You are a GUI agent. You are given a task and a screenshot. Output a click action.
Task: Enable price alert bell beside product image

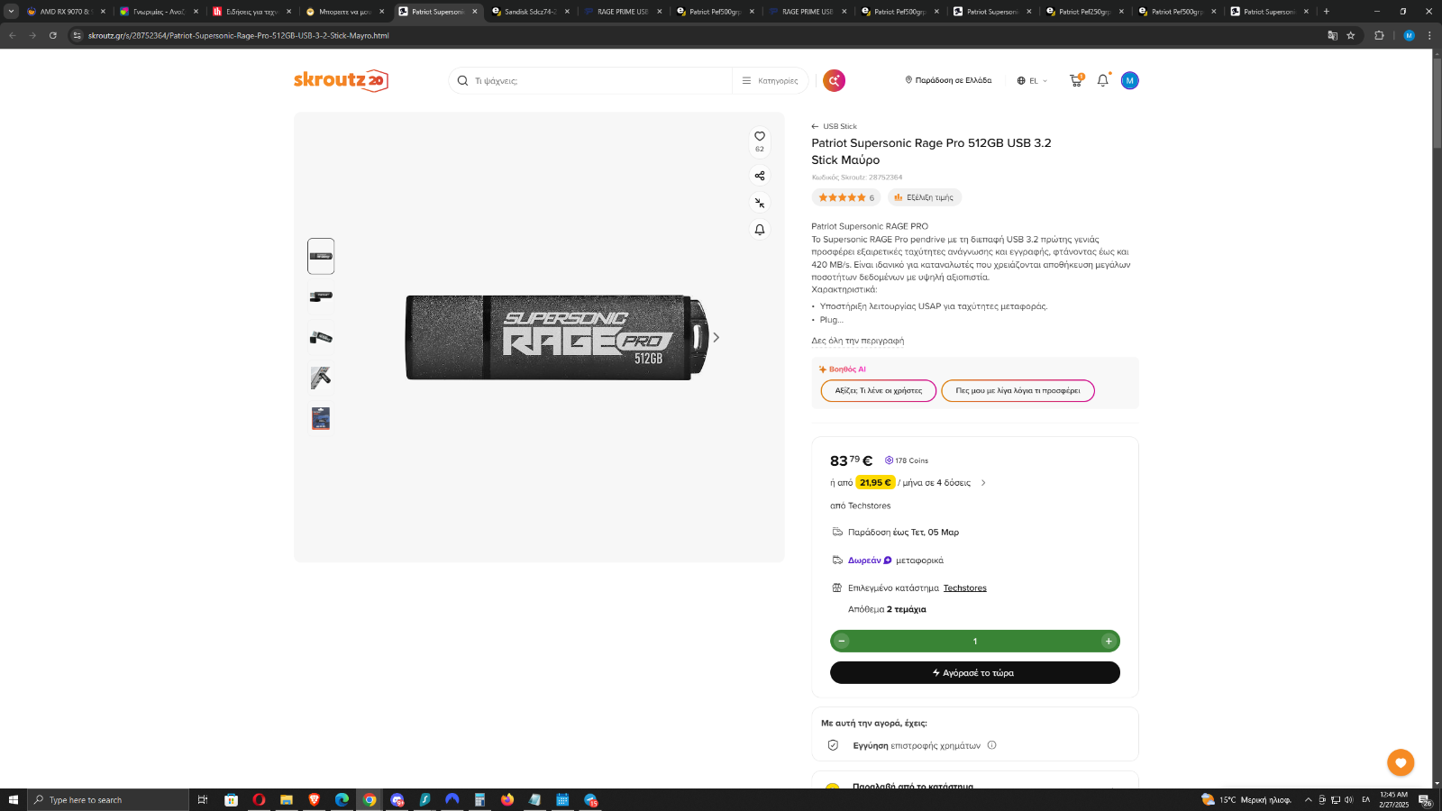[x=760, y=230]
